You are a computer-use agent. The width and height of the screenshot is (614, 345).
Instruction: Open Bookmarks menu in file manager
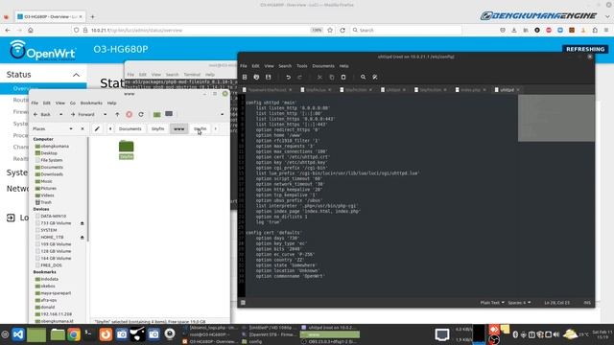pyautogui.click(x=91, y=103)
